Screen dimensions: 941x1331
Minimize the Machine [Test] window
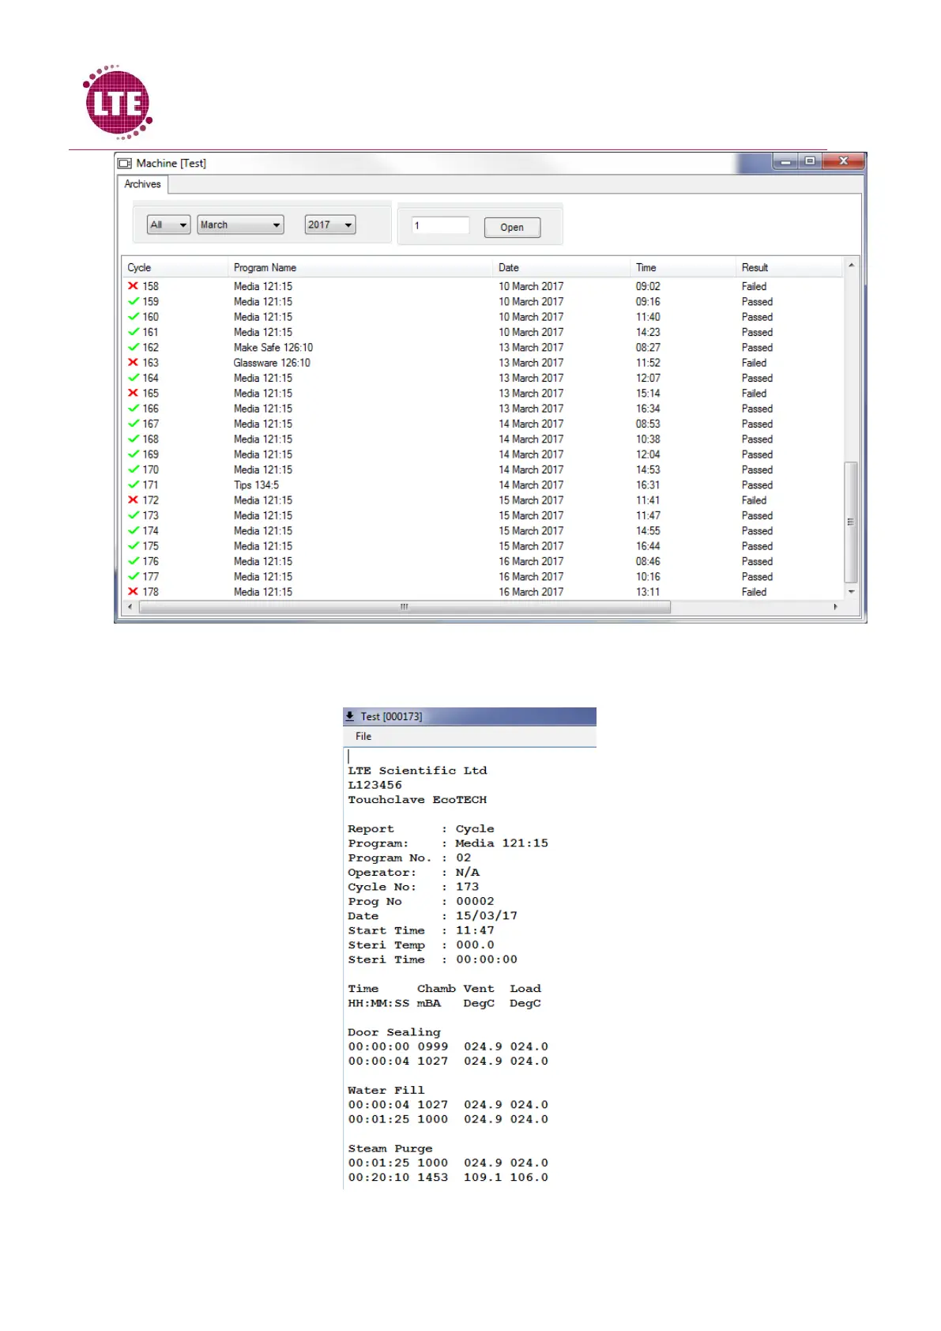[x=785, y=161]
